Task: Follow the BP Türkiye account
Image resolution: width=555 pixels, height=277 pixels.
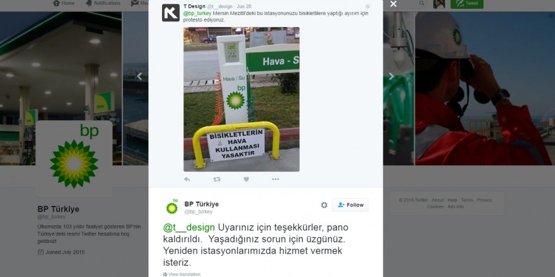Action: pyautogui.click(x=350, y=205)
